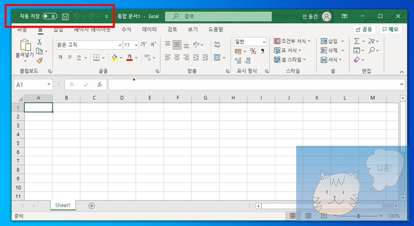Screen dimensions: 414x226
Task: Select the Sheet1 worksheet tab
Action: pos(63,205)
